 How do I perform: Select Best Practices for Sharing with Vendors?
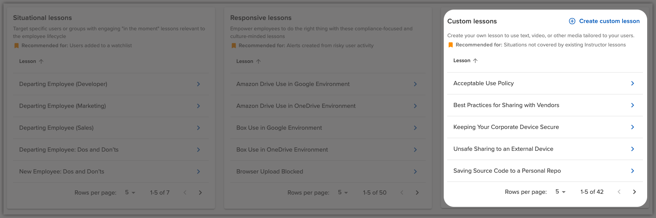click(506, 105)
